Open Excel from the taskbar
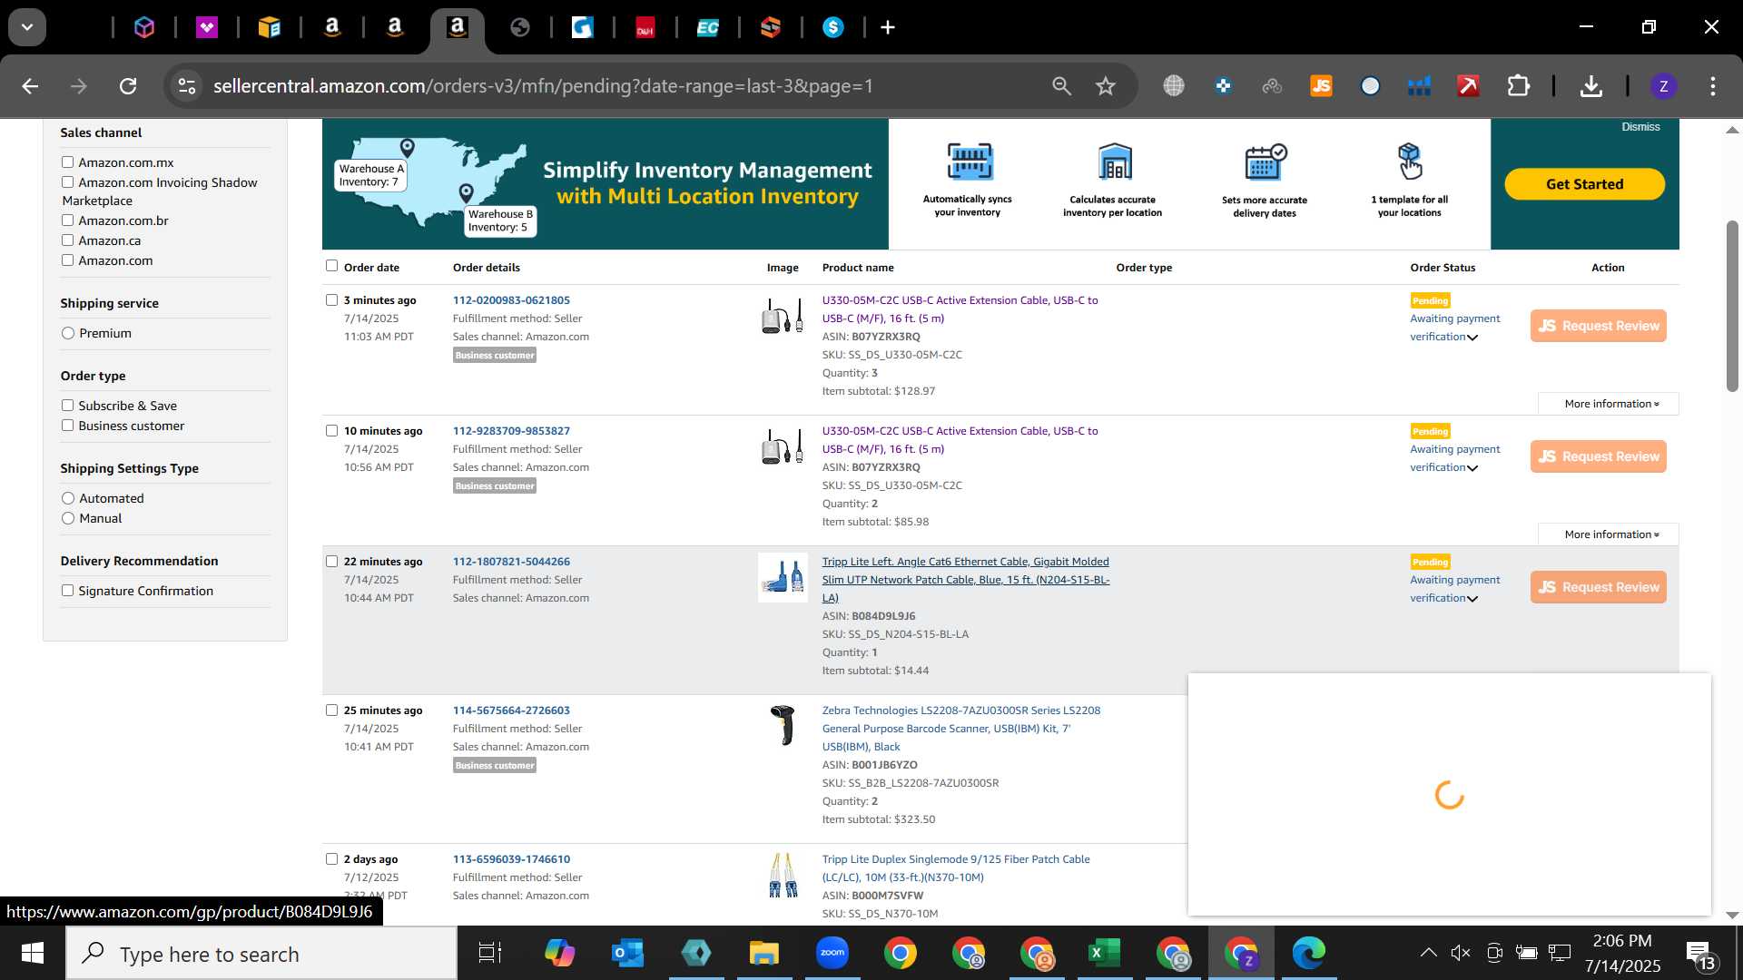 (x=1104, y=954)
